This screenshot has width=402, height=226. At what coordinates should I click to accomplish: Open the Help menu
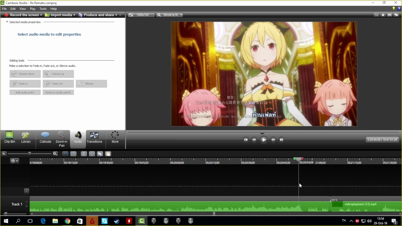(54, 9)
